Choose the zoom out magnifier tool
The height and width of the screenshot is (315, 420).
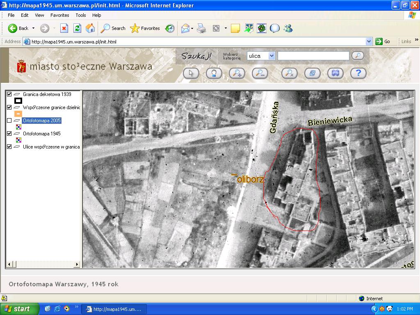[260, 73]
